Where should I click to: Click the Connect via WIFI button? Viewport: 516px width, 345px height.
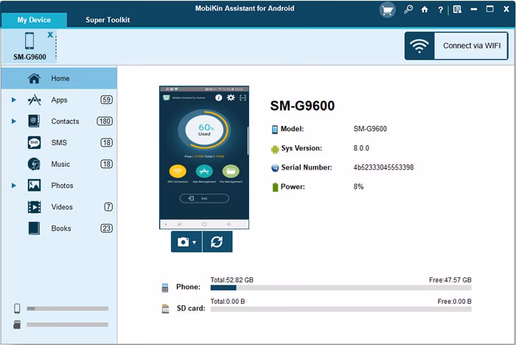click(456, 46)
